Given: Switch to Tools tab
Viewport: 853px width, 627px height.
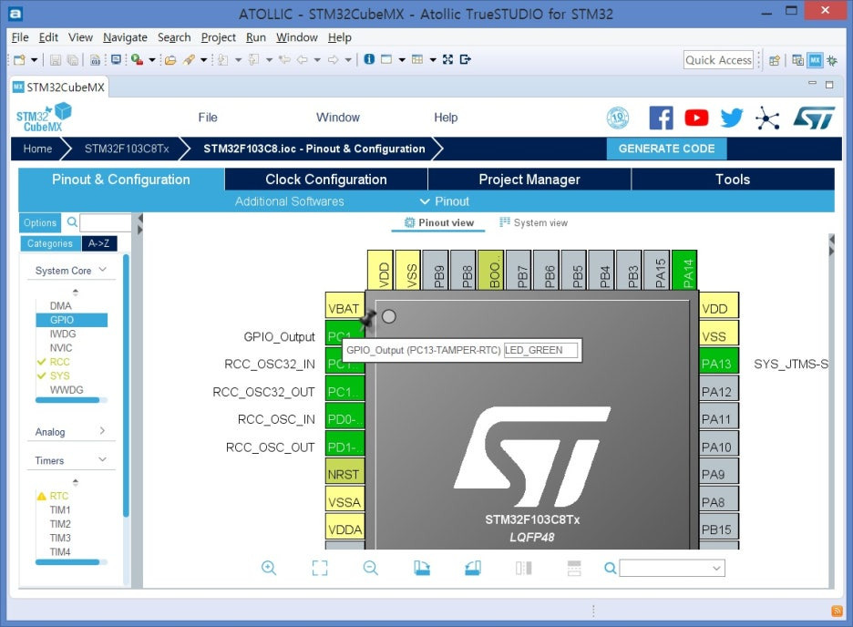Looking at the screenshot, I should click(x=733, y=180).
